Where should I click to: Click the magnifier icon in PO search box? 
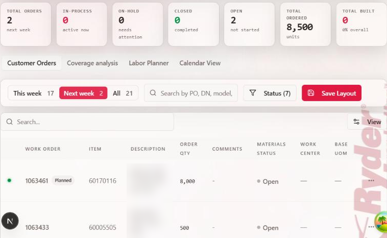coord(153,93)
